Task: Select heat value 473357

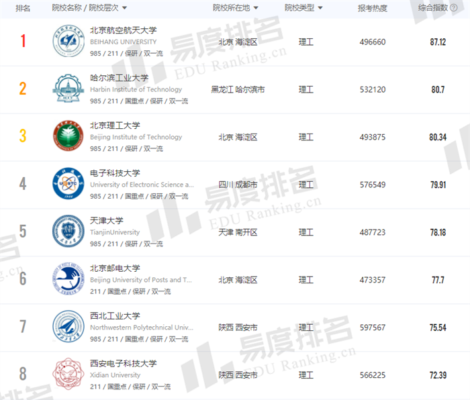Action: (x=373, y=280)
